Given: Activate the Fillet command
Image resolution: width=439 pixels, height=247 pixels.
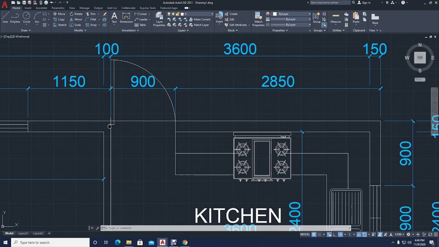Looking at the screenshot, I should tap(91, 20).
